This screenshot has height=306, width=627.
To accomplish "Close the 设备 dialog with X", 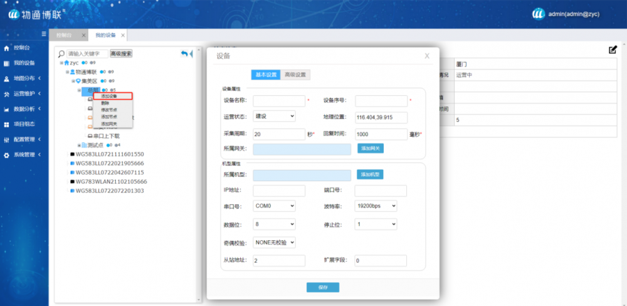I will (x=427, y=56).
